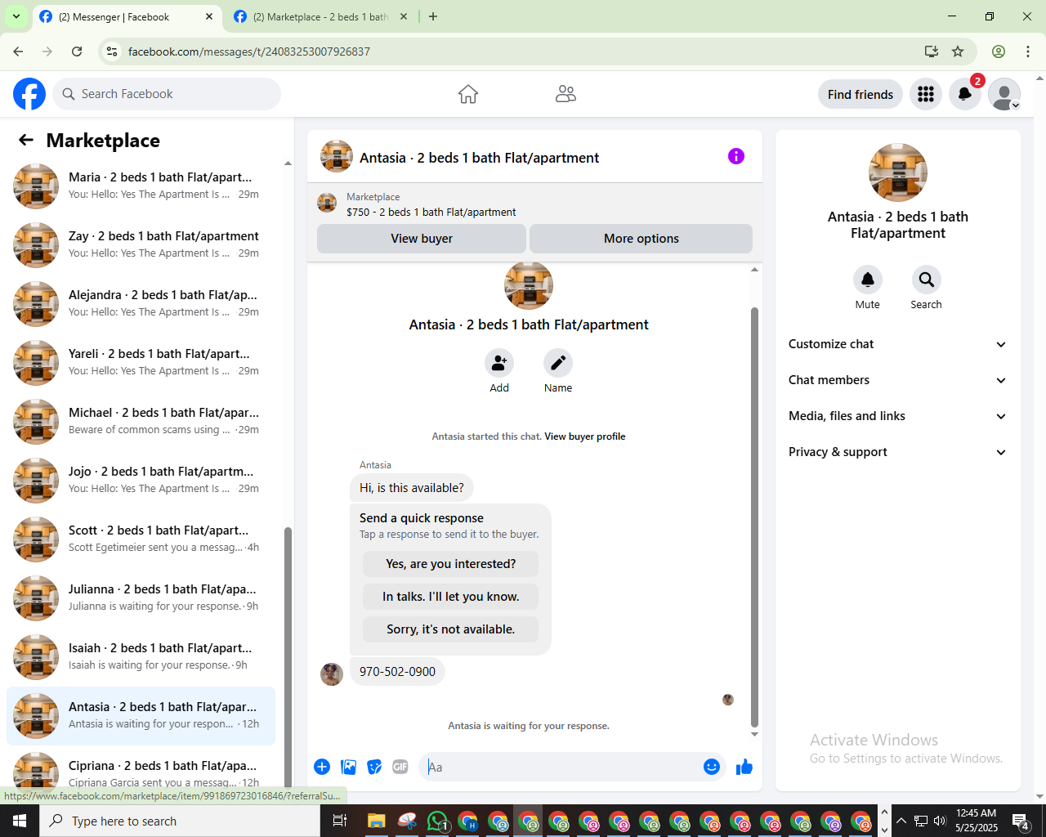This screenshot has height=837, width=1046.
Task: Open the Home feed icon
Action: point(468,94)
